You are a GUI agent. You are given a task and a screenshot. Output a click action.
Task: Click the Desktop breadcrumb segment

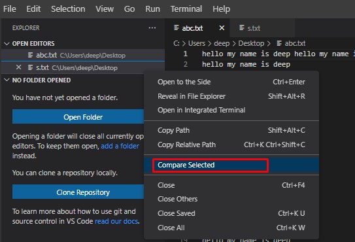[251, 43]
